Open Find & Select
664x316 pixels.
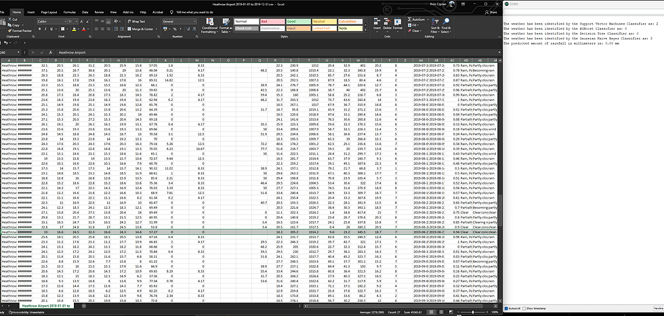(x=446, y=26)
